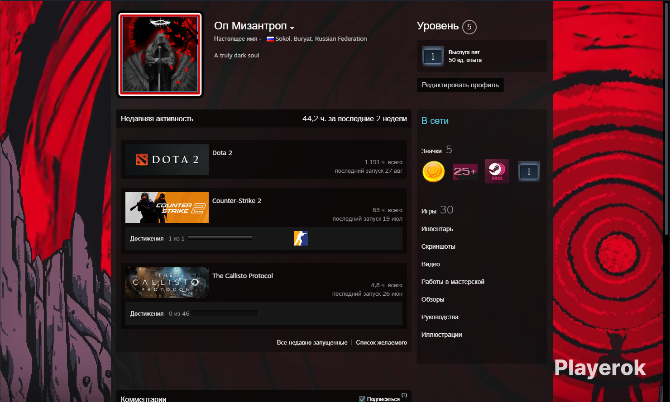Click the '50 ед. опыта' experience text
The height and width of the screenshot is (402, 670).
(x=465, y=60)
